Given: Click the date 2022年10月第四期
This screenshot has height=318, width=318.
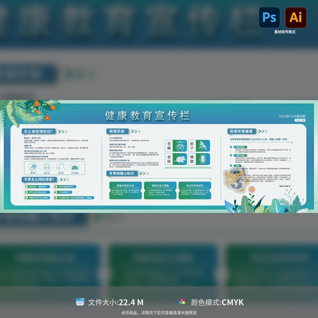Looking at the screenshot, I should 292,116.
